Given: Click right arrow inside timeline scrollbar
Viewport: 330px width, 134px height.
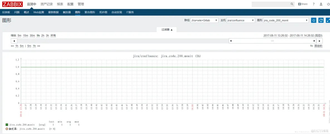Looking at the screenshot, I should click(314, 41).
